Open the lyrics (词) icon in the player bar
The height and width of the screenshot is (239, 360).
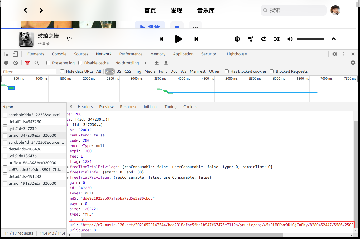(237, 39)
